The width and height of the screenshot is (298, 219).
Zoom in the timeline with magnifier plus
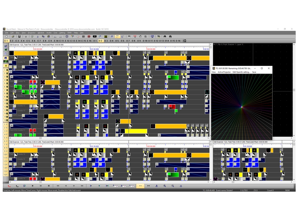[165, 186]
